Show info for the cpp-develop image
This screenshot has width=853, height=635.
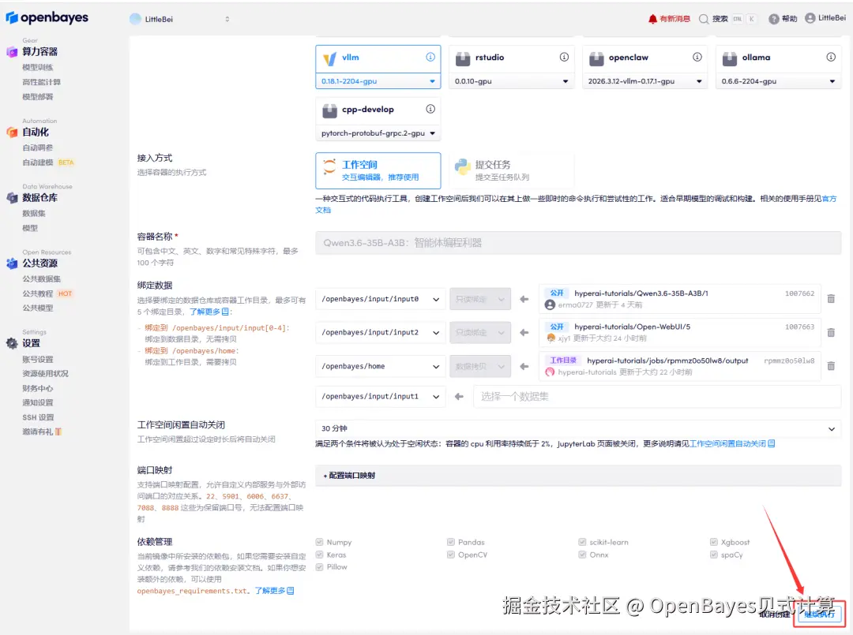[430, 109]
